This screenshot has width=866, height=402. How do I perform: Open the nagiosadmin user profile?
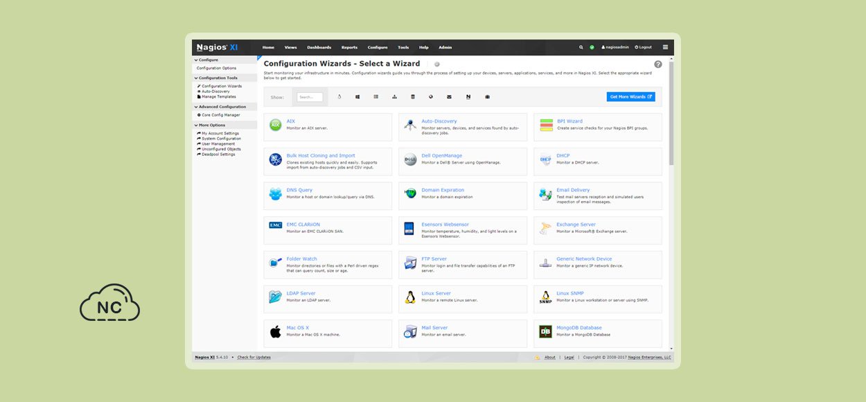(615, 47)
